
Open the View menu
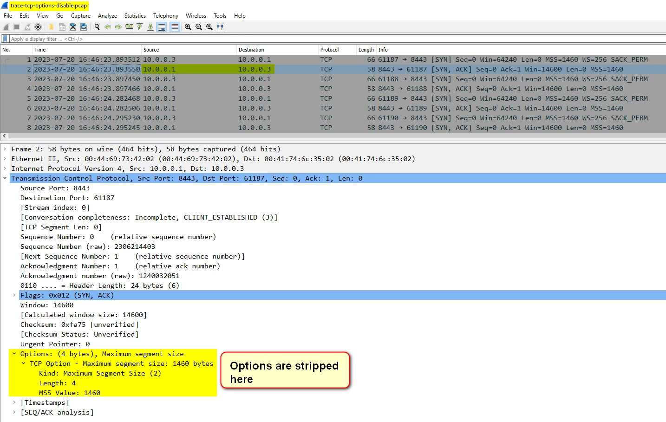point(43,16)
